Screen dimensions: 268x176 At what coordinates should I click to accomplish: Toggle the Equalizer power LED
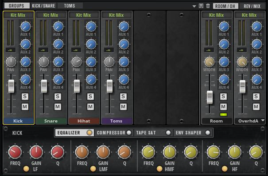coord(89,133)
